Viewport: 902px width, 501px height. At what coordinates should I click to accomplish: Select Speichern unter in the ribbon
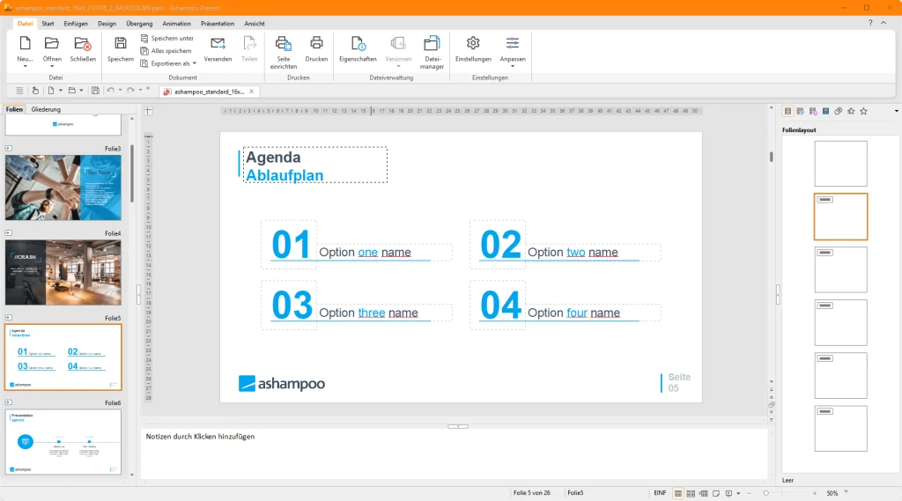tap(167, 38)
